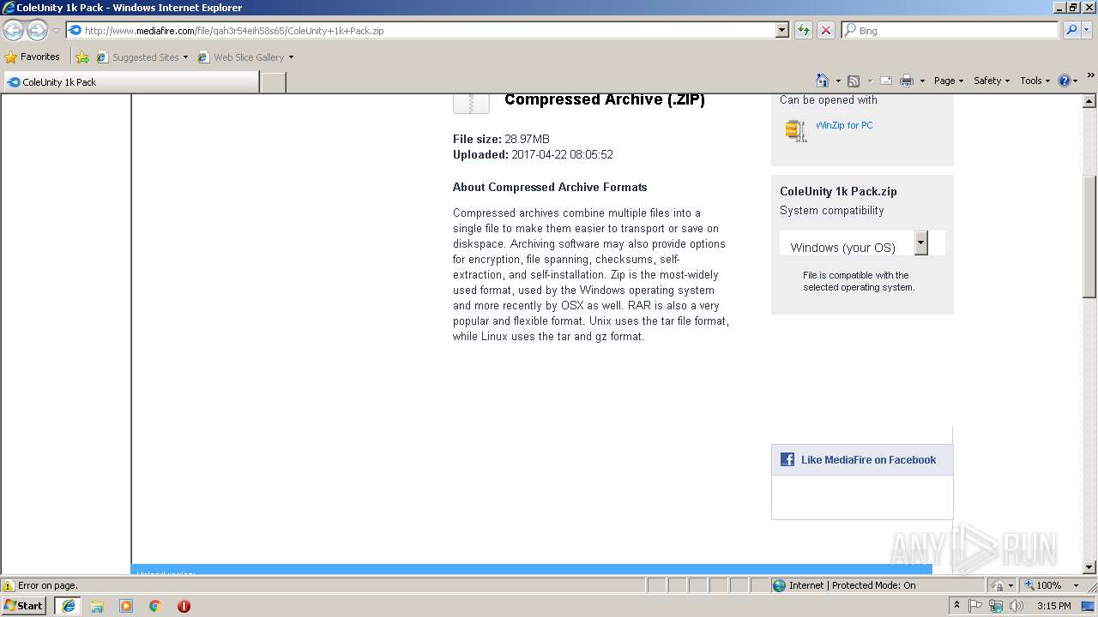Open the Page menu
The image size is (1098, 617).
pos(949,81)
